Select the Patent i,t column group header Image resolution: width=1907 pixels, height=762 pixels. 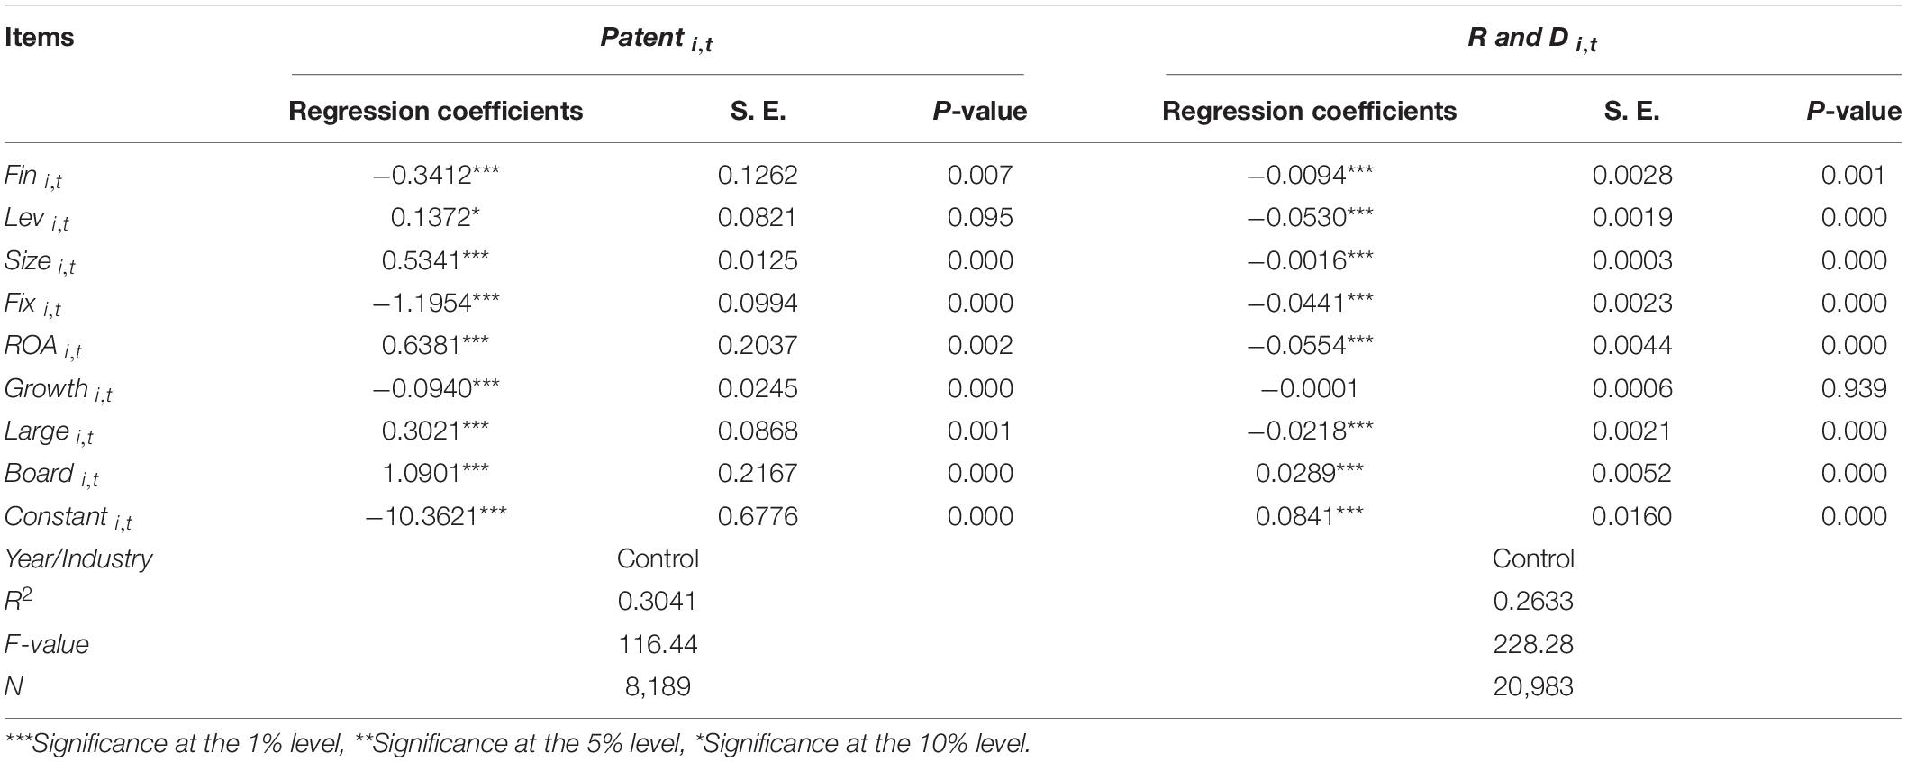point(657,40)
